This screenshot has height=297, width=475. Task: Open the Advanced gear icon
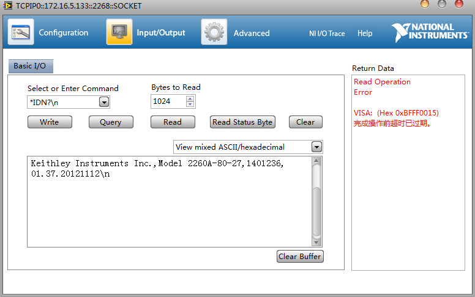tap(214, 32)
